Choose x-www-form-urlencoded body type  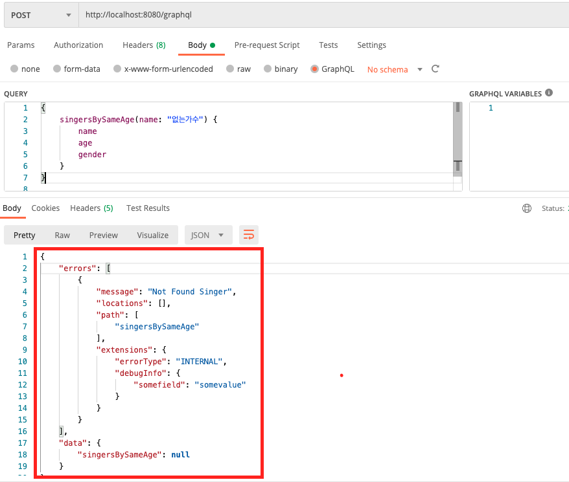pyautogui.click(x=163, y=69)
